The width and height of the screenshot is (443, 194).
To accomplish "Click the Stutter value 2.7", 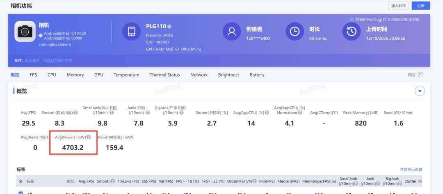I will click(x=212, y=123).
